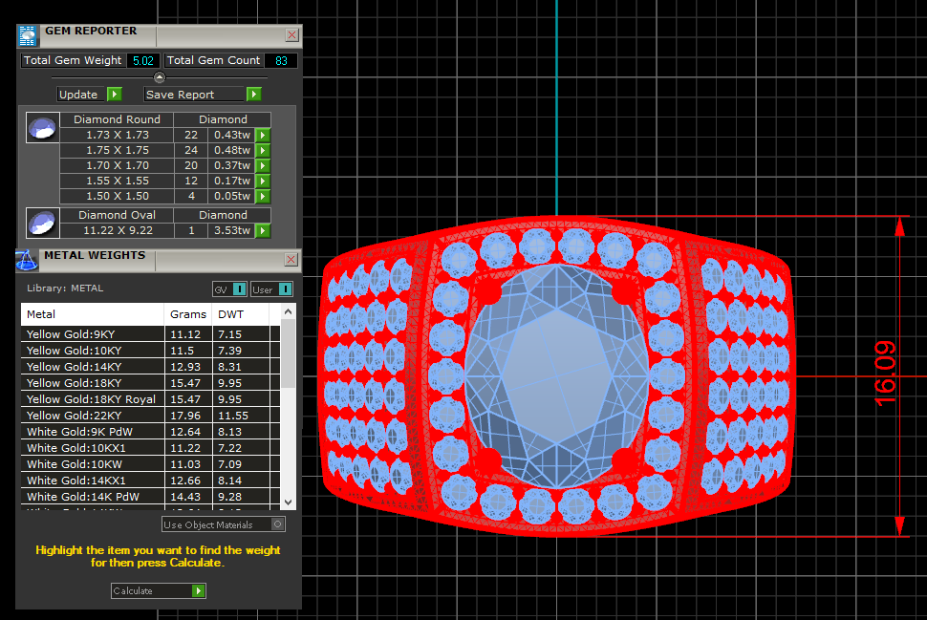The width and height of the screenshot is (927, 620).
Task: Click green arrow on Calculate button
Action: click(x=198, y=591)
